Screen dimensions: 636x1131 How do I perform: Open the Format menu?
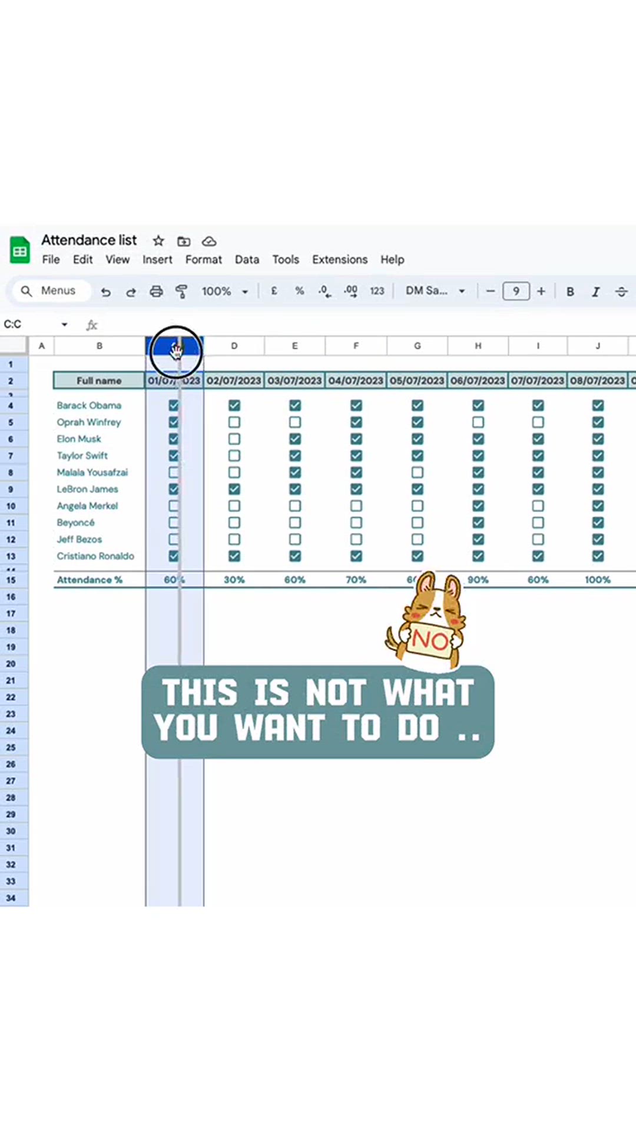tap(203, 260)
